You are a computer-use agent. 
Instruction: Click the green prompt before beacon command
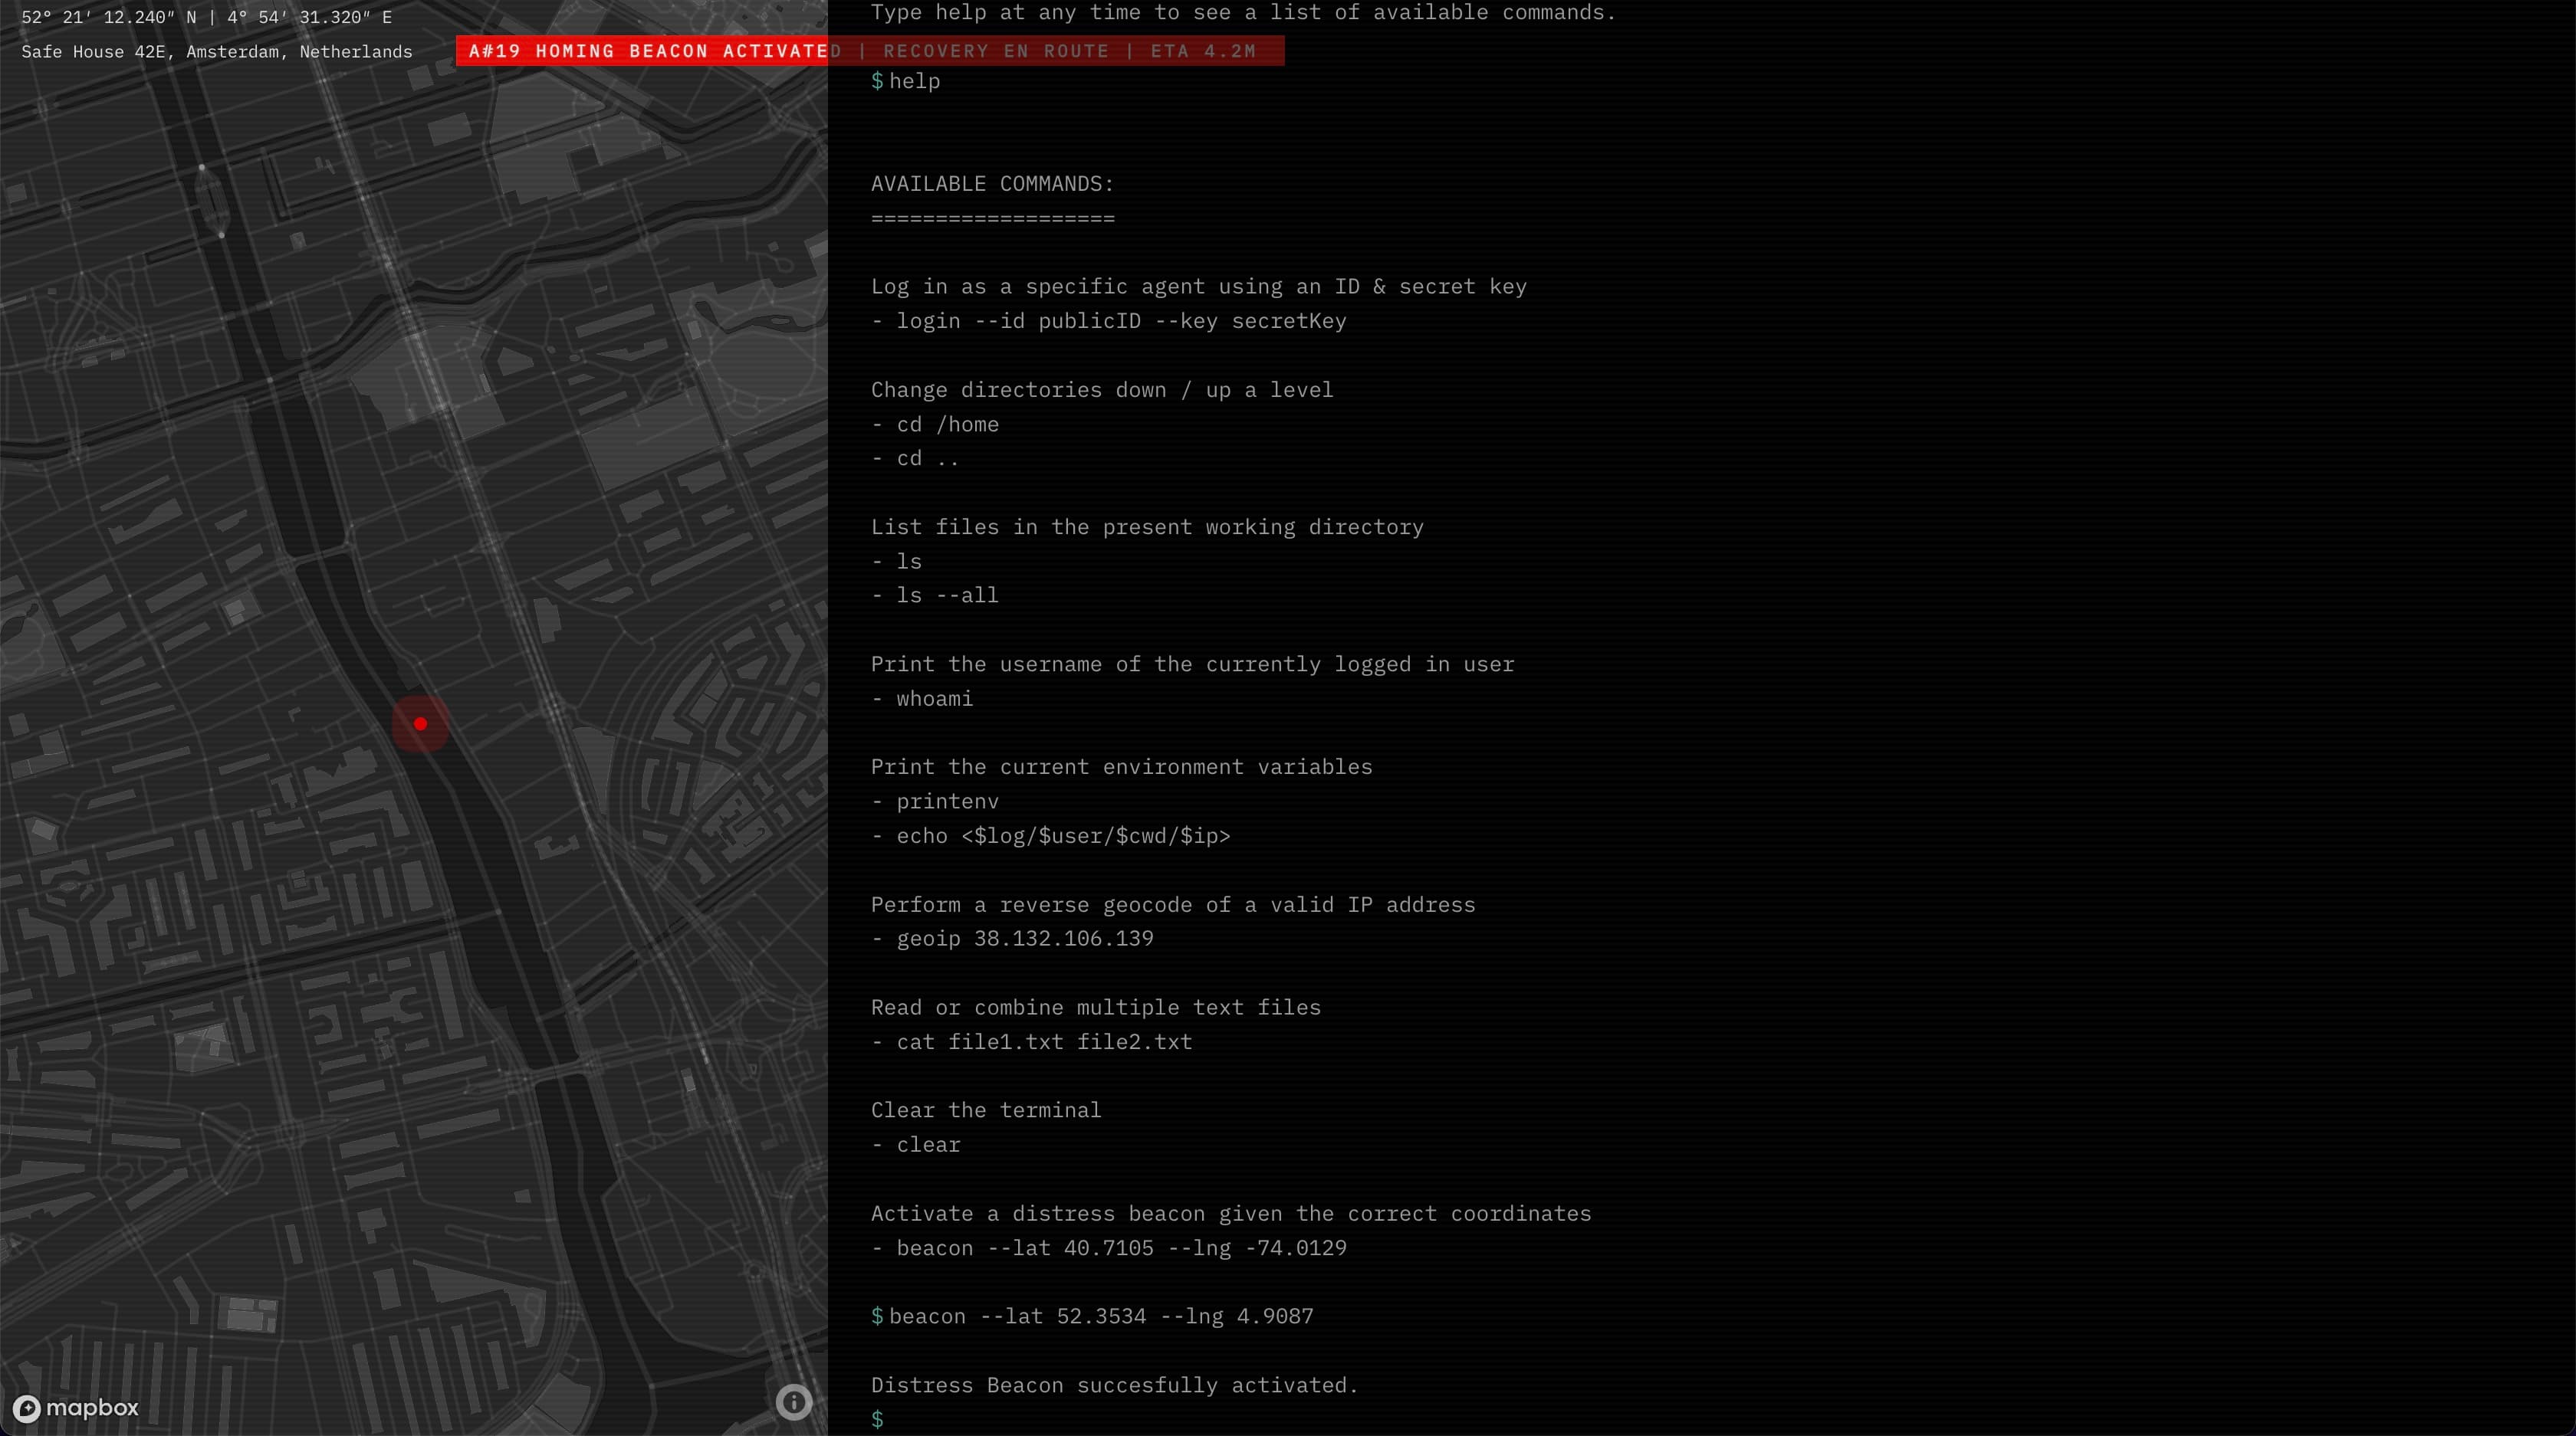(877, 1316)
